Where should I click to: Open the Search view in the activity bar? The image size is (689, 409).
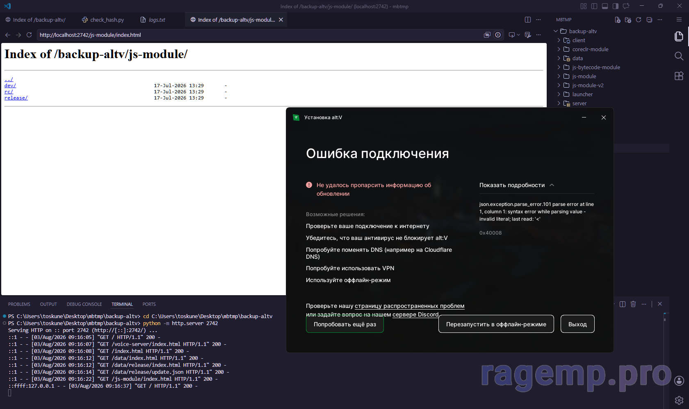[679, 56]
